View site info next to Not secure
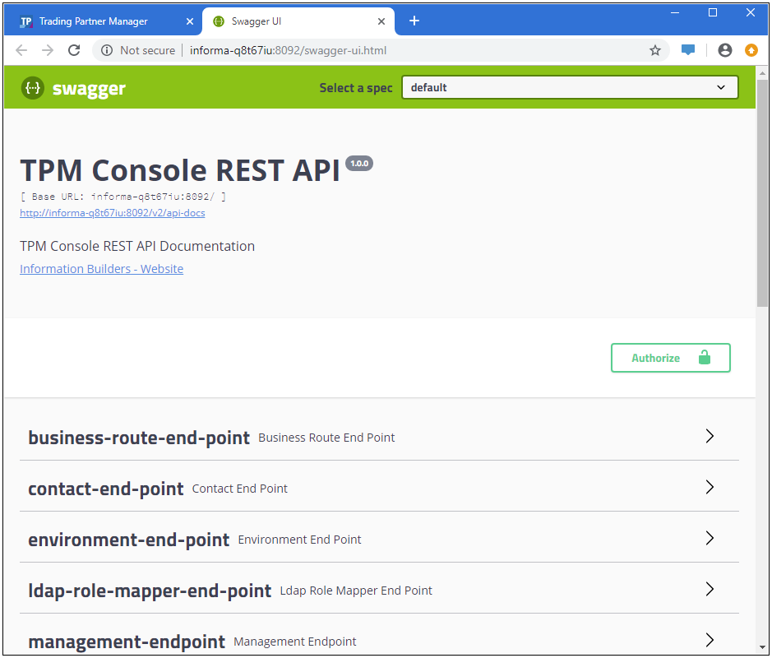This screenshot has height=658, width=772. [x=107, y=50]
